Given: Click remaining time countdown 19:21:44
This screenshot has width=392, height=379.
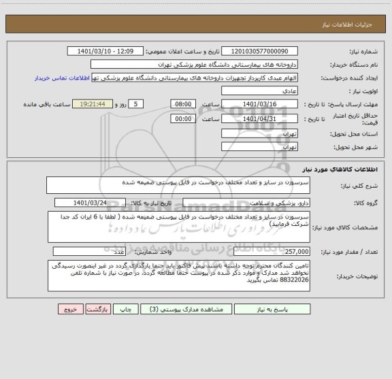Looking at the screenshot, I should click(93, 104).
